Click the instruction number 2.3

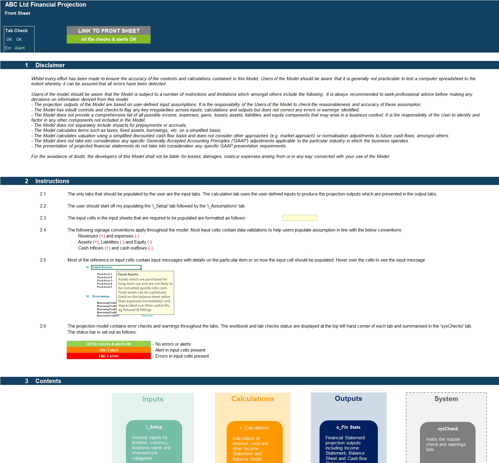(x=43, y=218)
